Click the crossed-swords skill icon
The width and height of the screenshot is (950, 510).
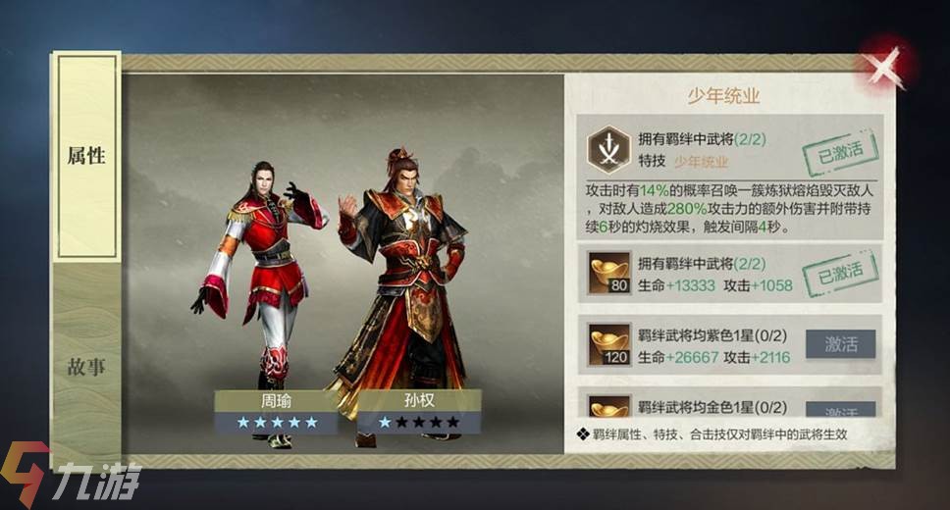607,150
